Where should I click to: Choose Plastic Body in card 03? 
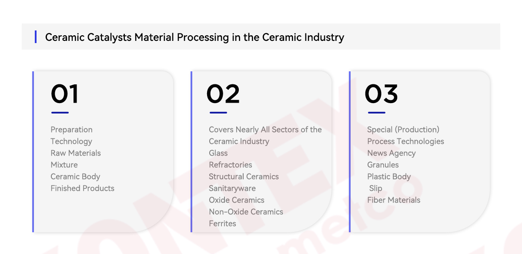point(389,177)
